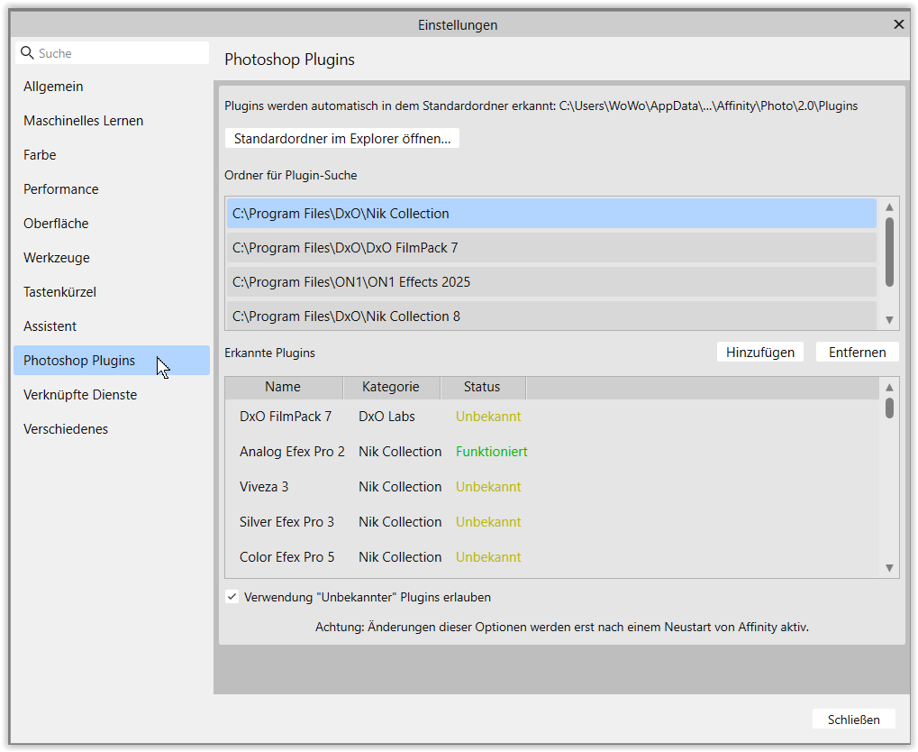Open the Verschiedenes category
This screenshot has height=752, width=918.
112,429
